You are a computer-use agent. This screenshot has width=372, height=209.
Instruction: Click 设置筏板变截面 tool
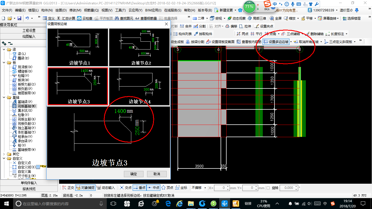pyautogui.click(x=220, y=42)
